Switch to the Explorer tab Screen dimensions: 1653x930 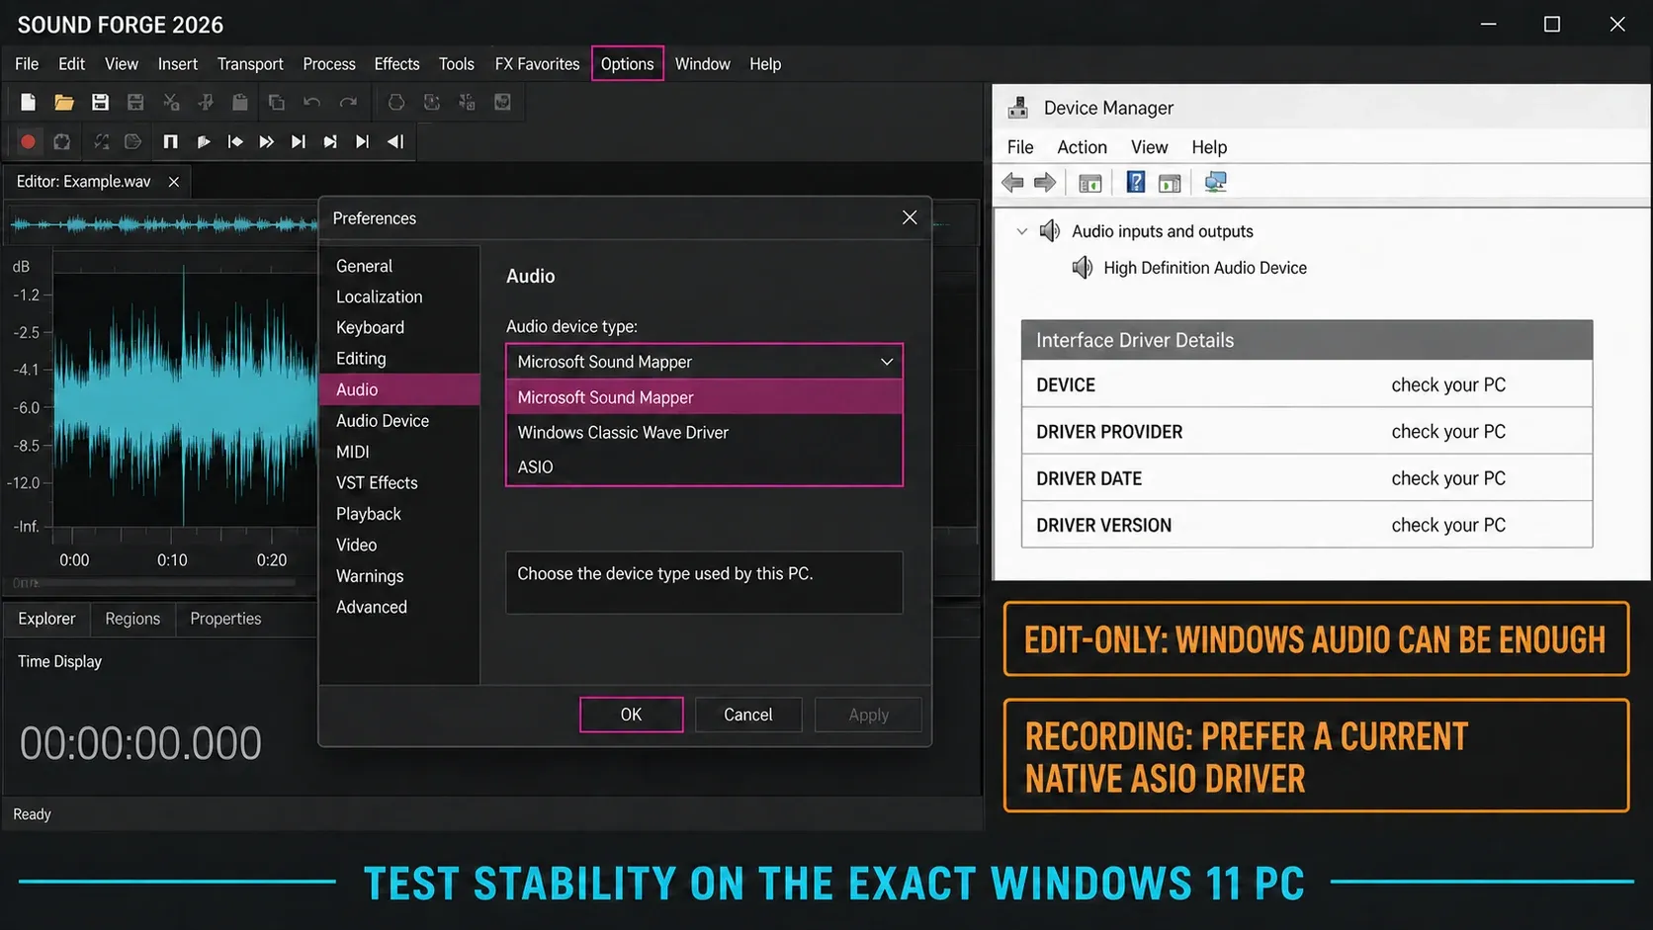[x=46, y=619]
